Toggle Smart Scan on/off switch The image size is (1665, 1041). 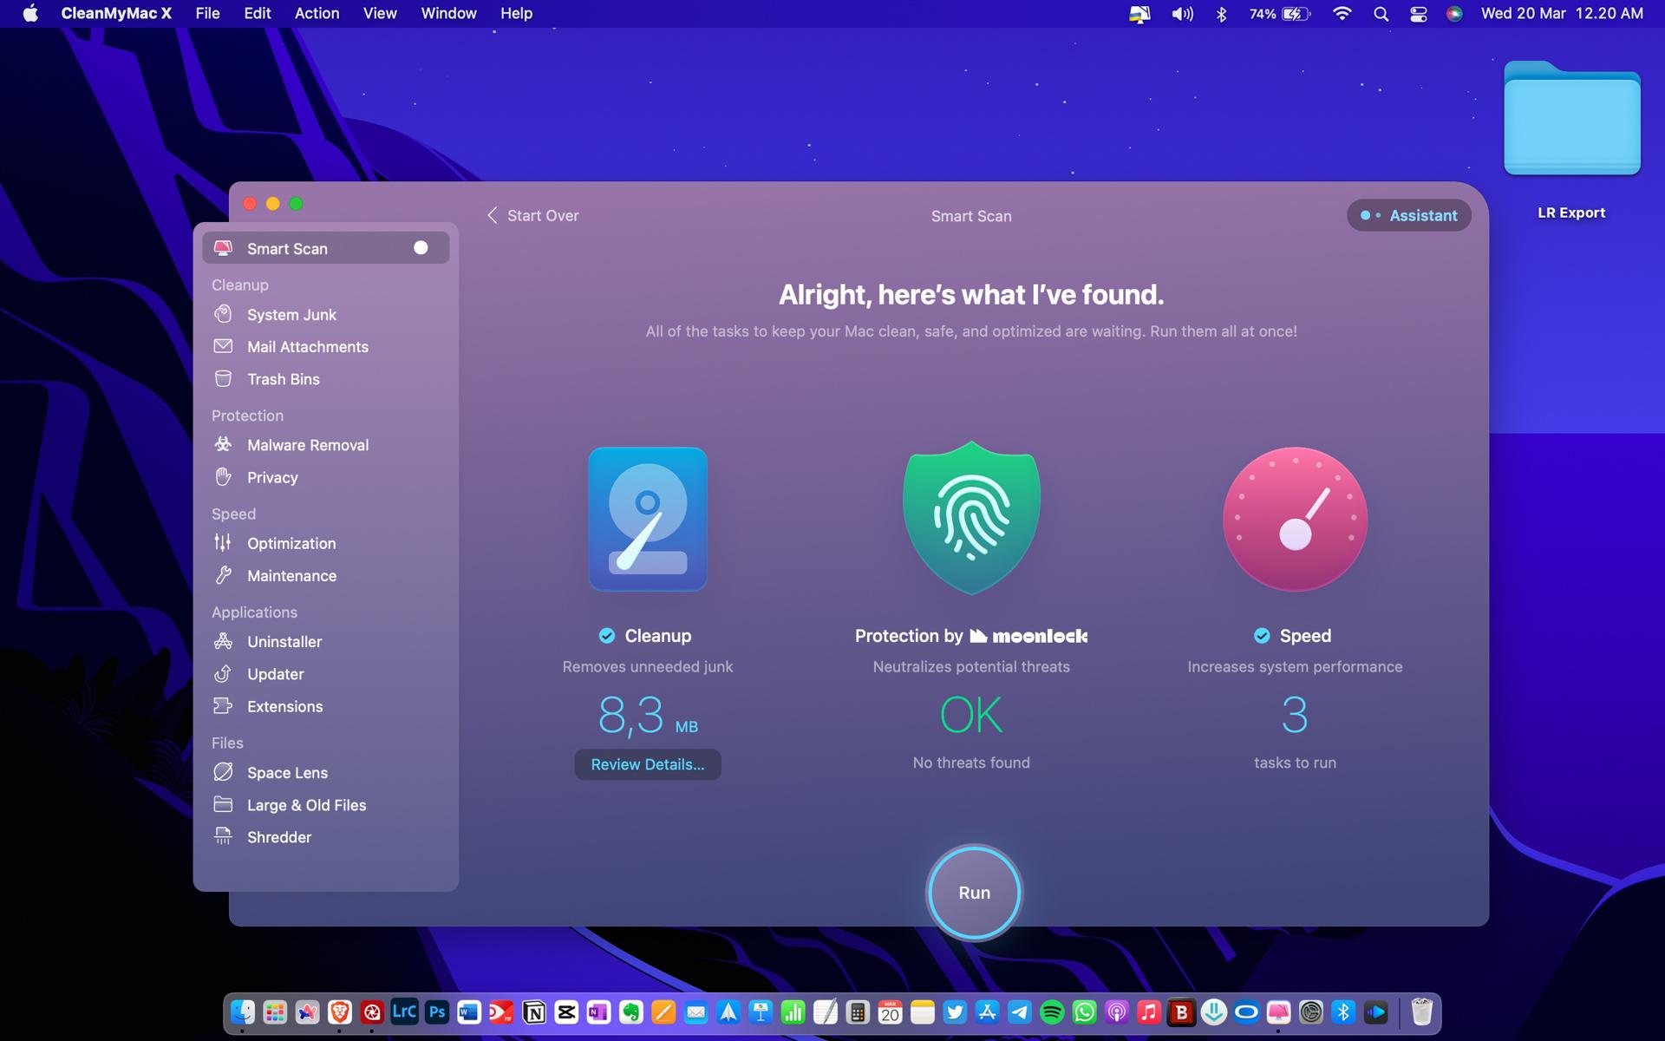pyautogui.click(x=421, y=248)
